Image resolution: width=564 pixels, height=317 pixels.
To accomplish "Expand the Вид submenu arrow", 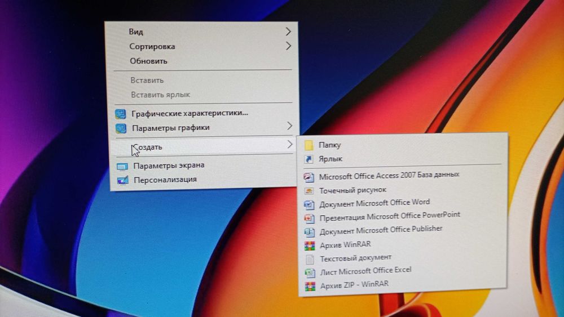I will point(288,32).
